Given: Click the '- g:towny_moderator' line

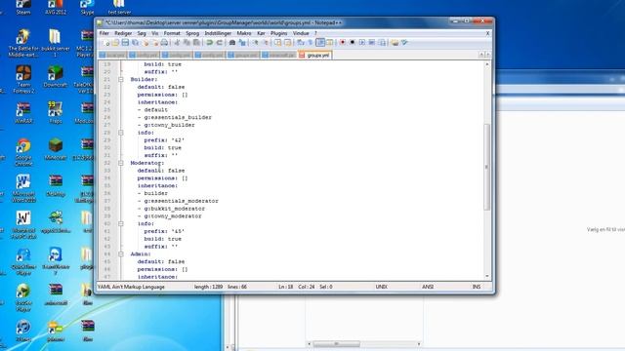Looking at the screenshot, I should click(x=169, y=216).
